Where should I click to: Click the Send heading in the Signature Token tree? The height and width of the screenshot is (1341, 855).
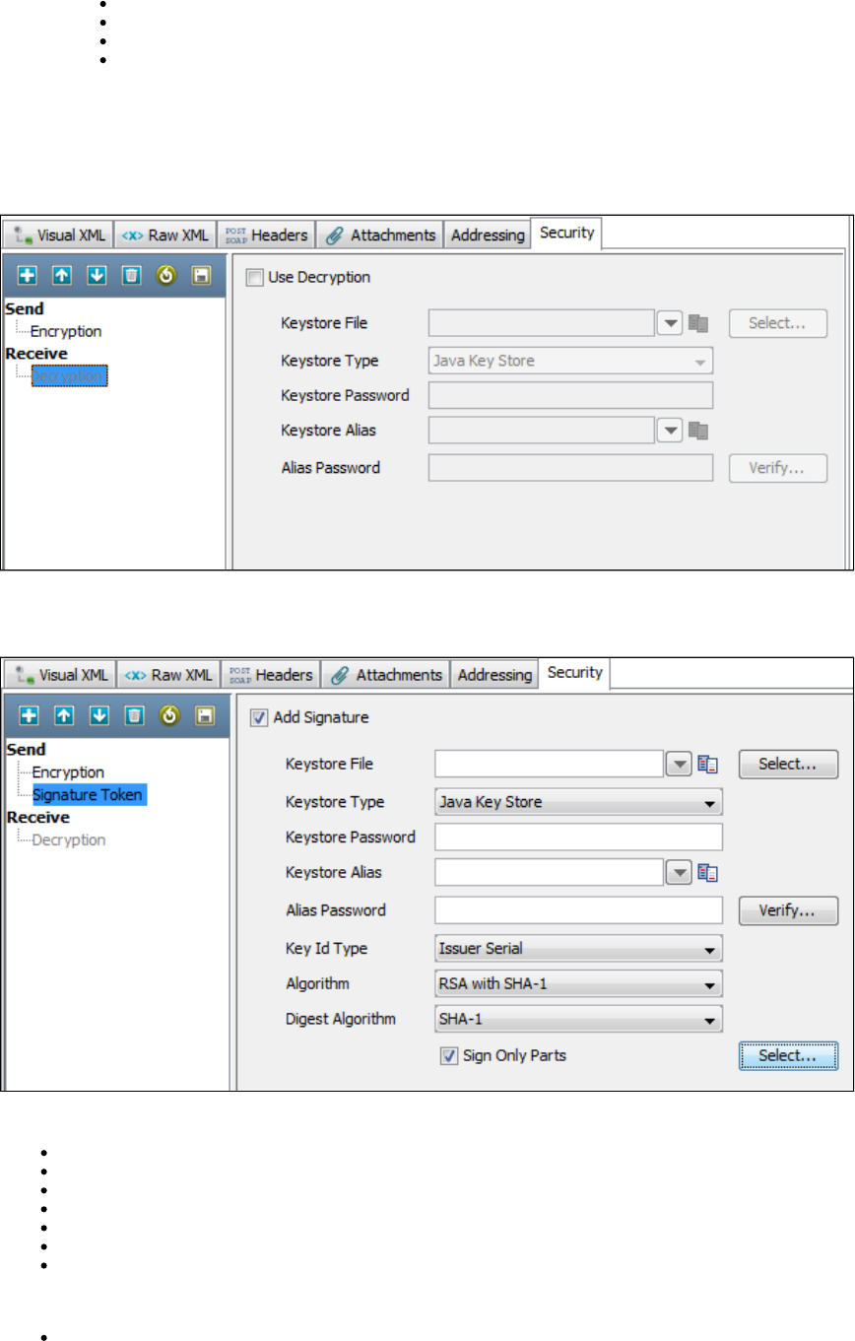click(26, 750)
